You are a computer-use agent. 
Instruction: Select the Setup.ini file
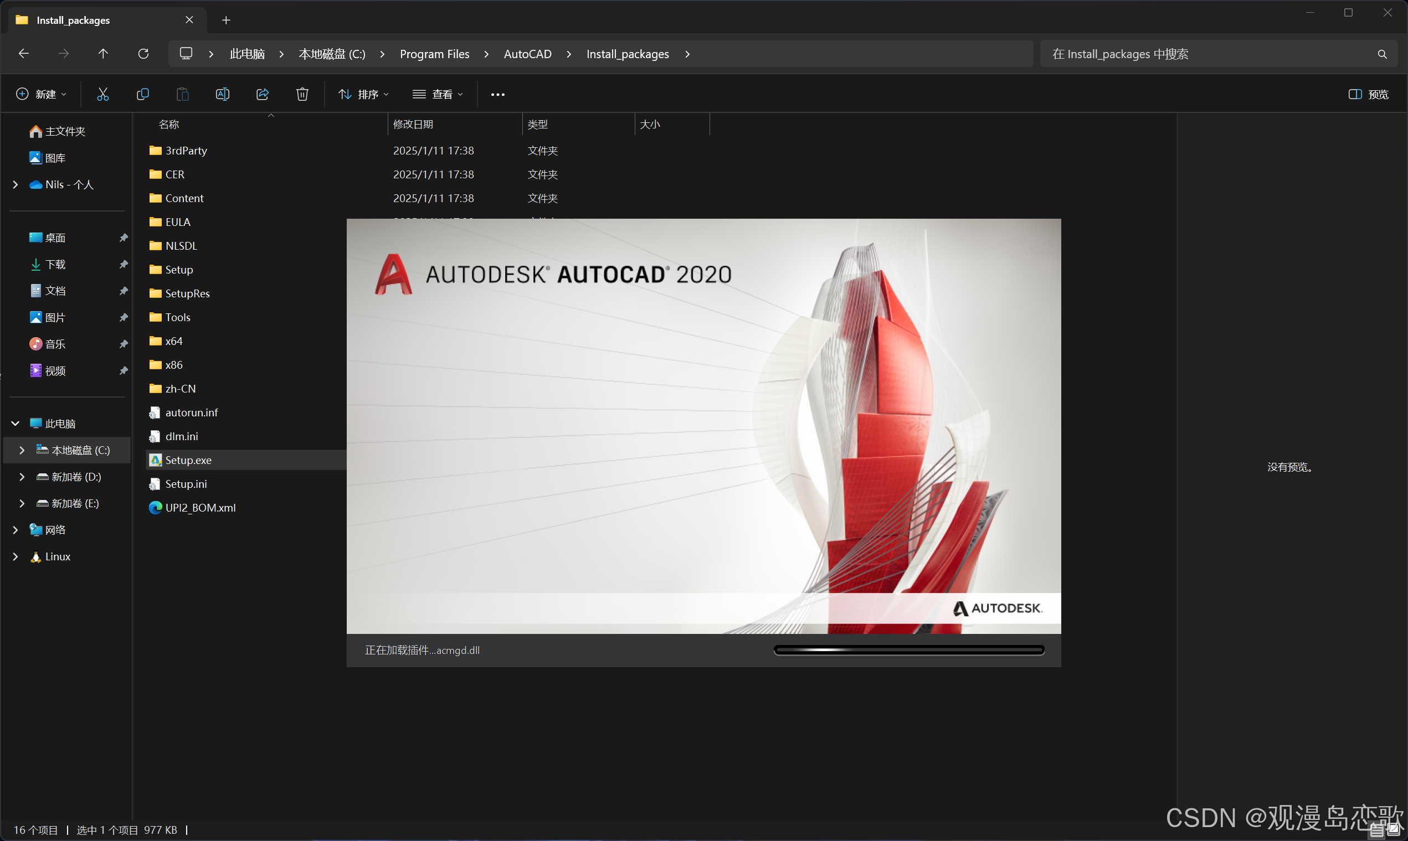(x=186, y=483)
